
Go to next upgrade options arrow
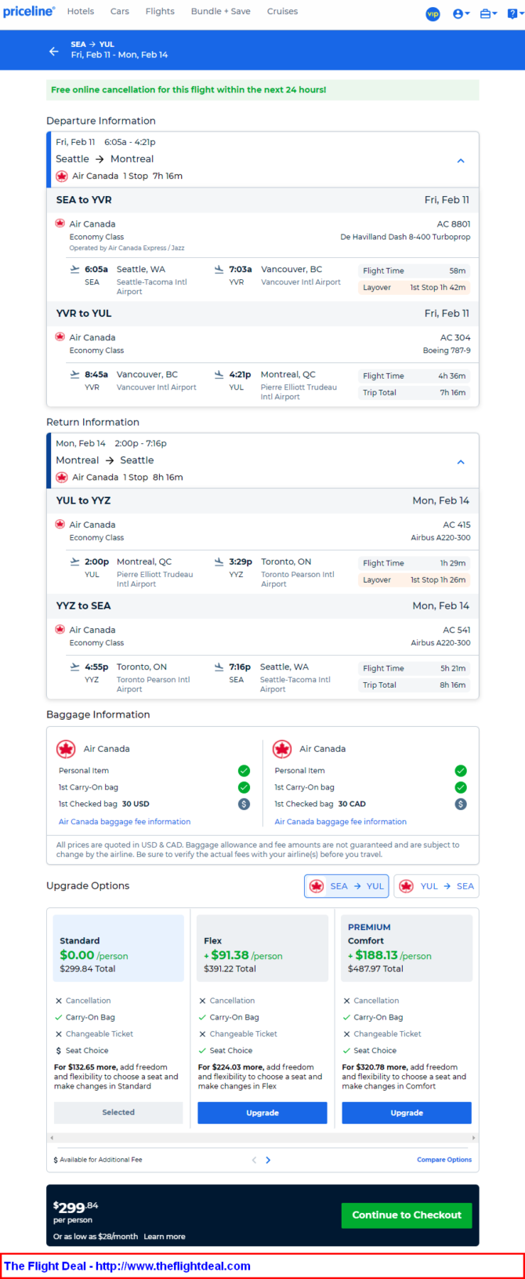(x=268, y=1160)
